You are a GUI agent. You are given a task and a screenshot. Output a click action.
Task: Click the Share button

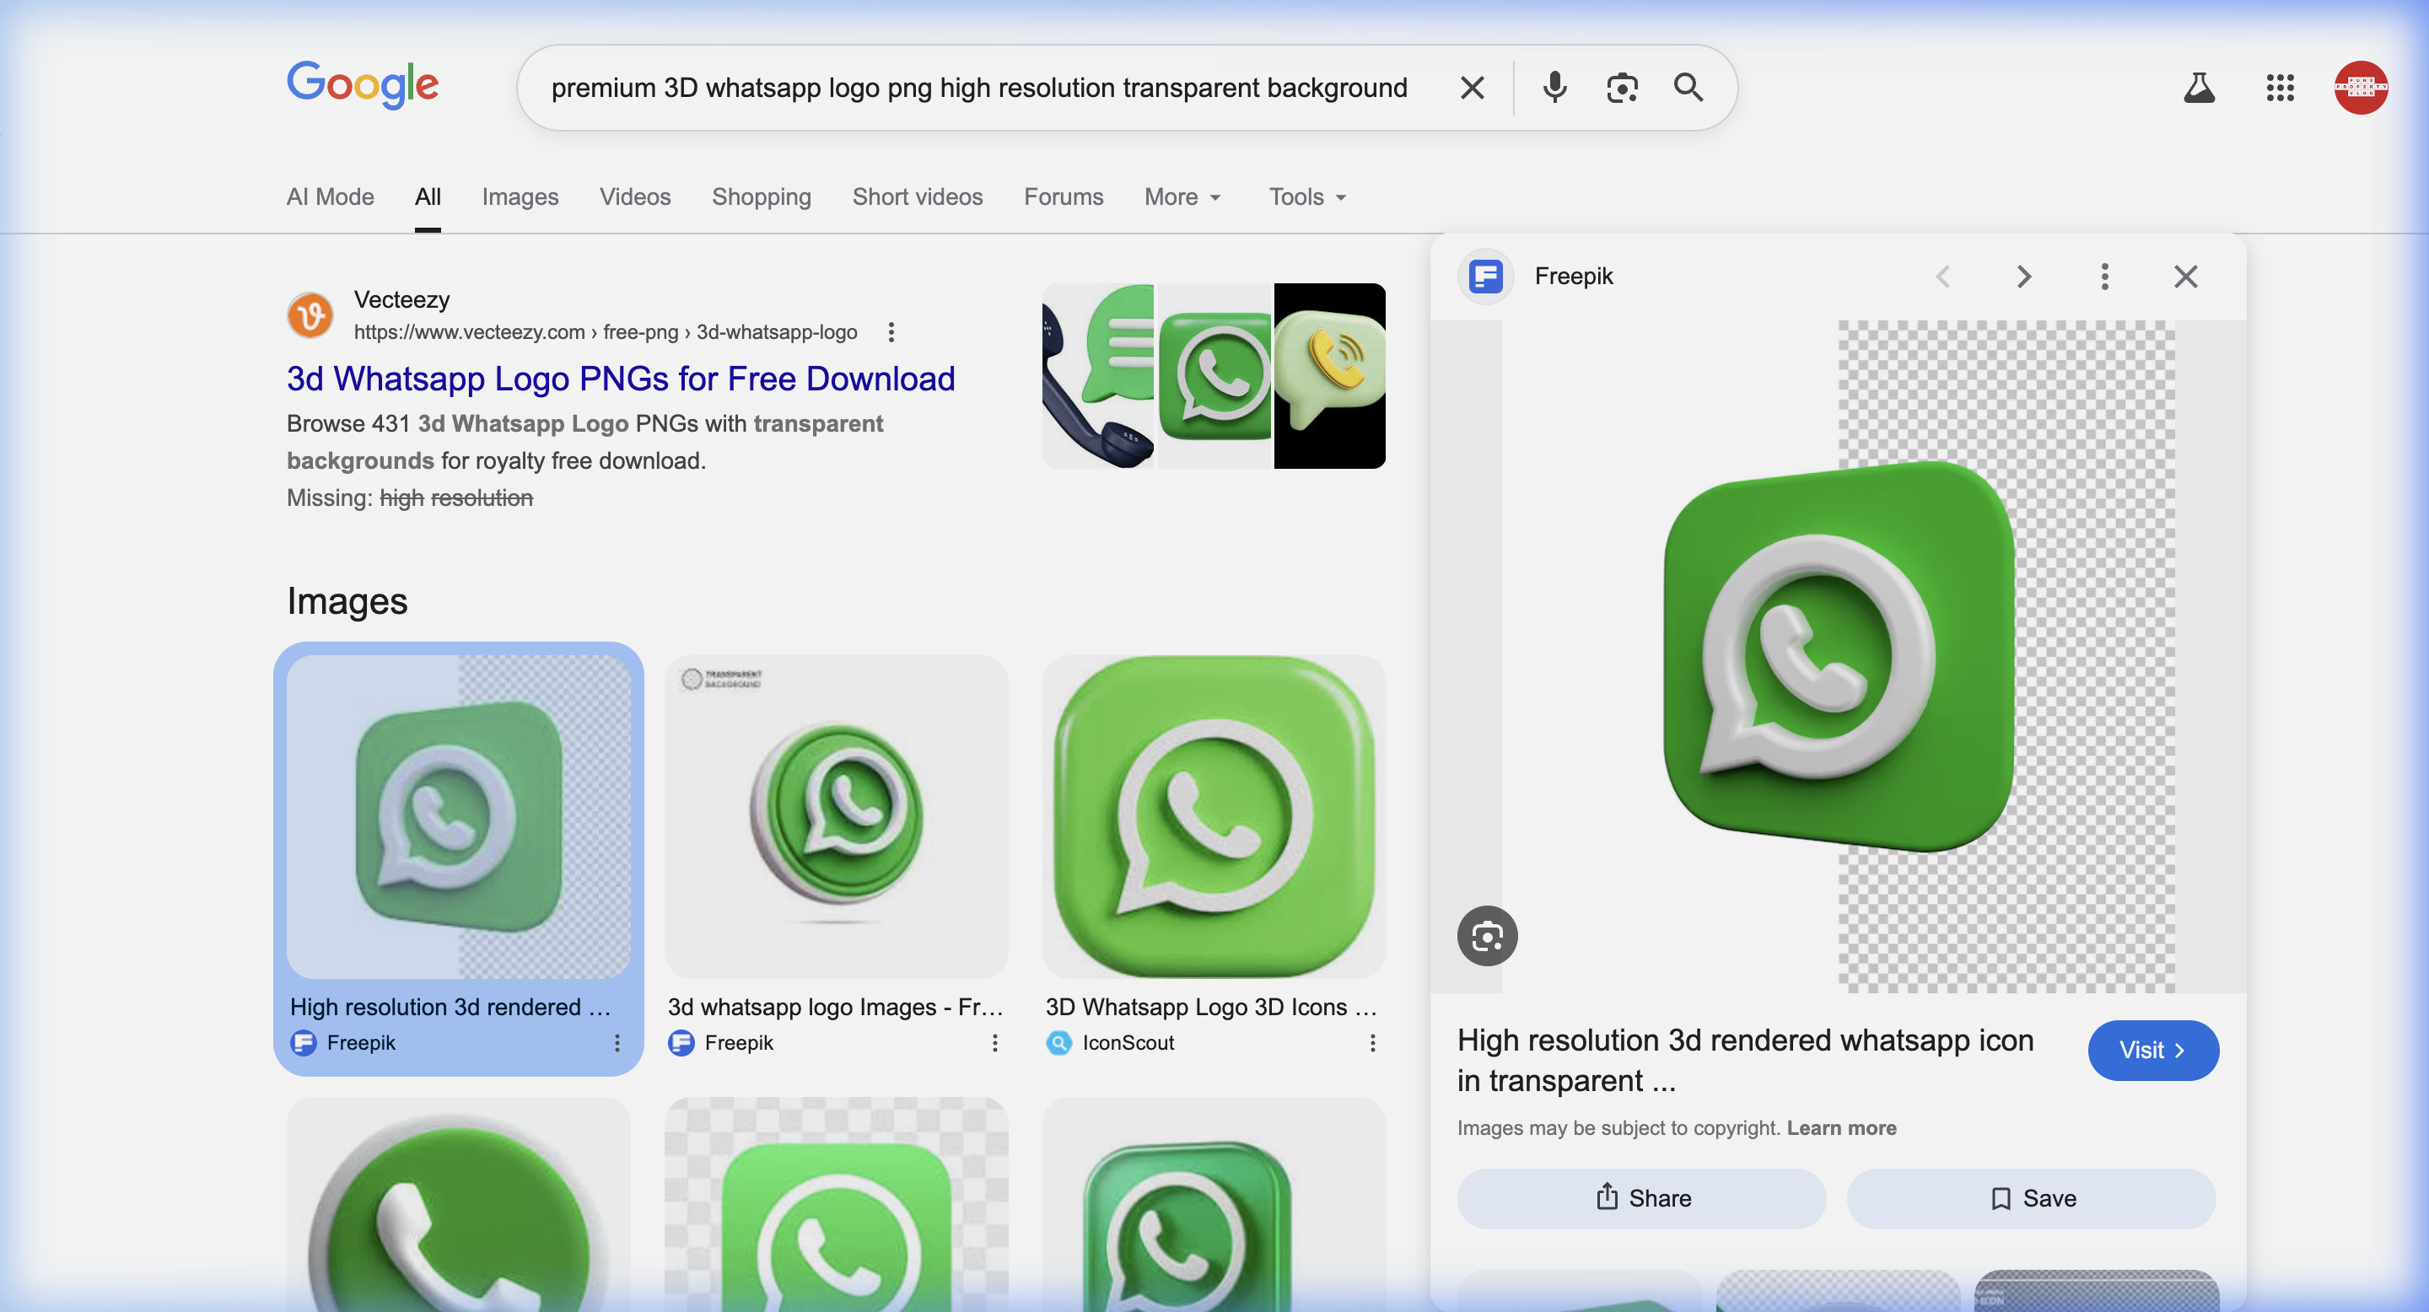(x=1641, y=1198)
